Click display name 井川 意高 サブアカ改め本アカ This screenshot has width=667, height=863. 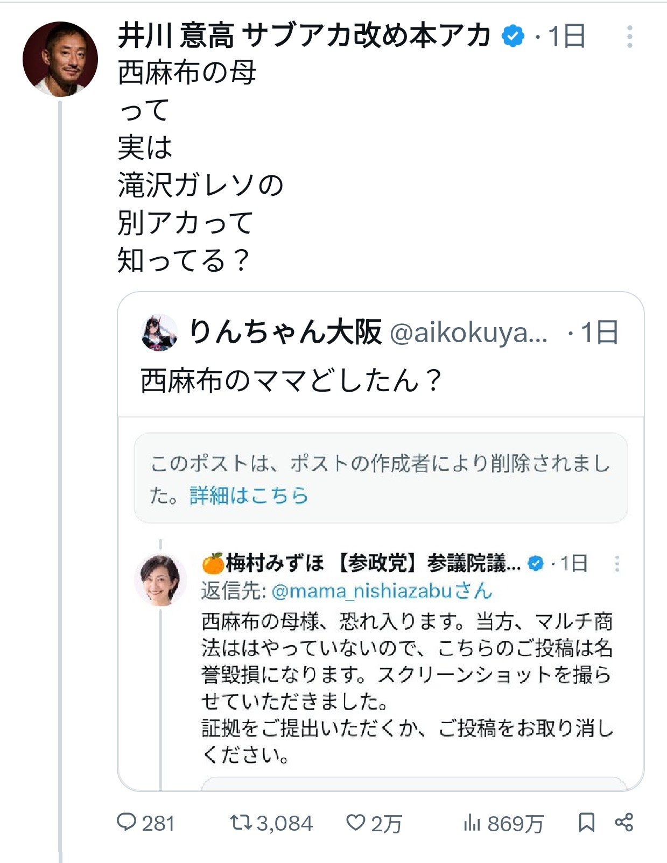[x=304, y=36]
